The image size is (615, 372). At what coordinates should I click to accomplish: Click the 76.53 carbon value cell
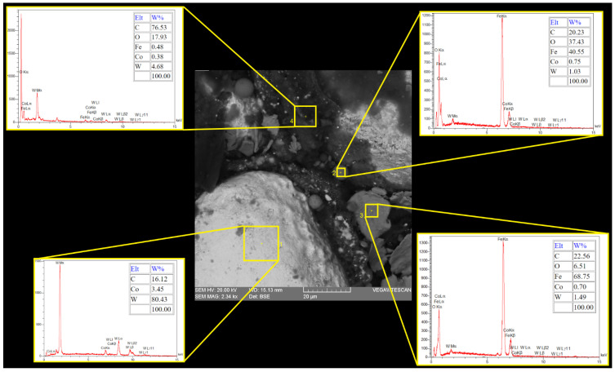point(161,28)
